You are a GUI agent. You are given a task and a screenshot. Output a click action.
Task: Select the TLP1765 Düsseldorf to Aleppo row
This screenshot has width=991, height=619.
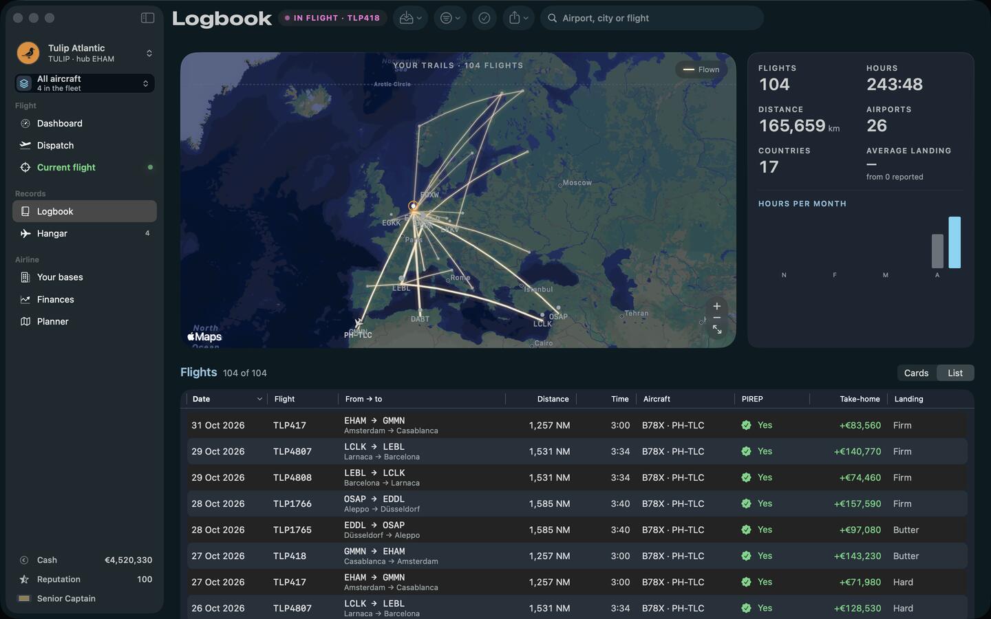click(577, 530)
